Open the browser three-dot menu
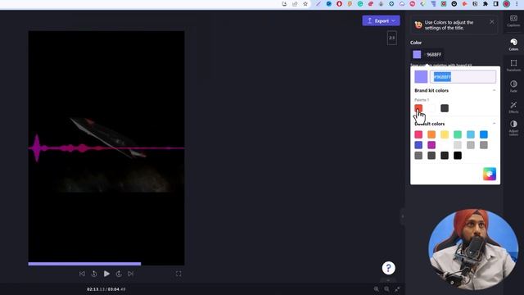This screenshot has width=524, height=295. coord(517,4)
